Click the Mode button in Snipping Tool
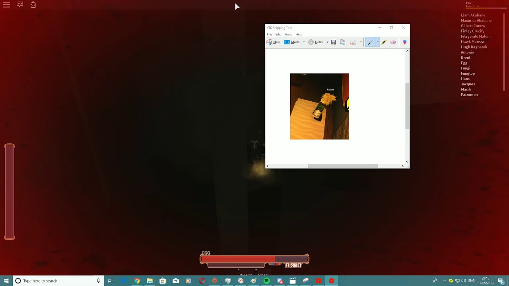Viewport: 509px width, 286px height. [292, 42]
